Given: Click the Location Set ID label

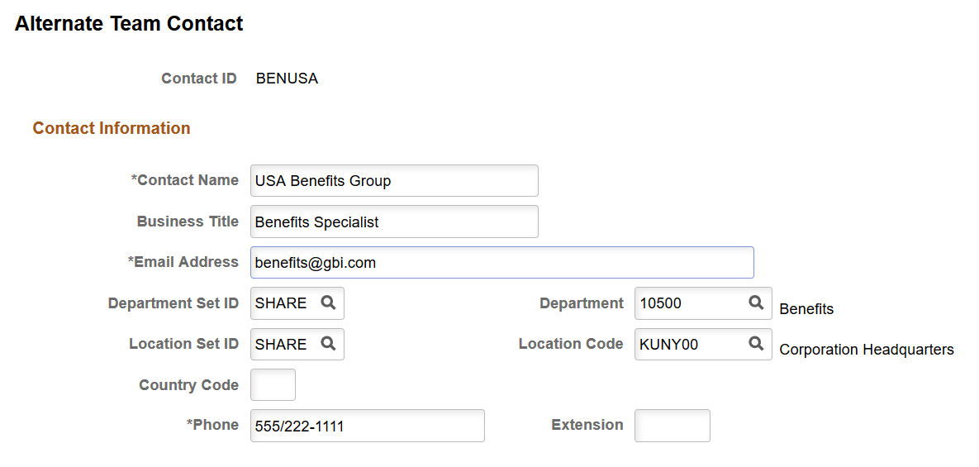Looking at the screenshot, I should tap(183, 343).
